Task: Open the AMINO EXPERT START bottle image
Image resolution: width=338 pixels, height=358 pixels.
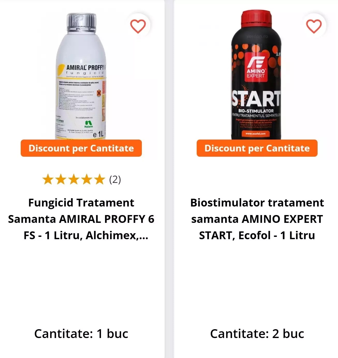Action: [x=256, y=75]
